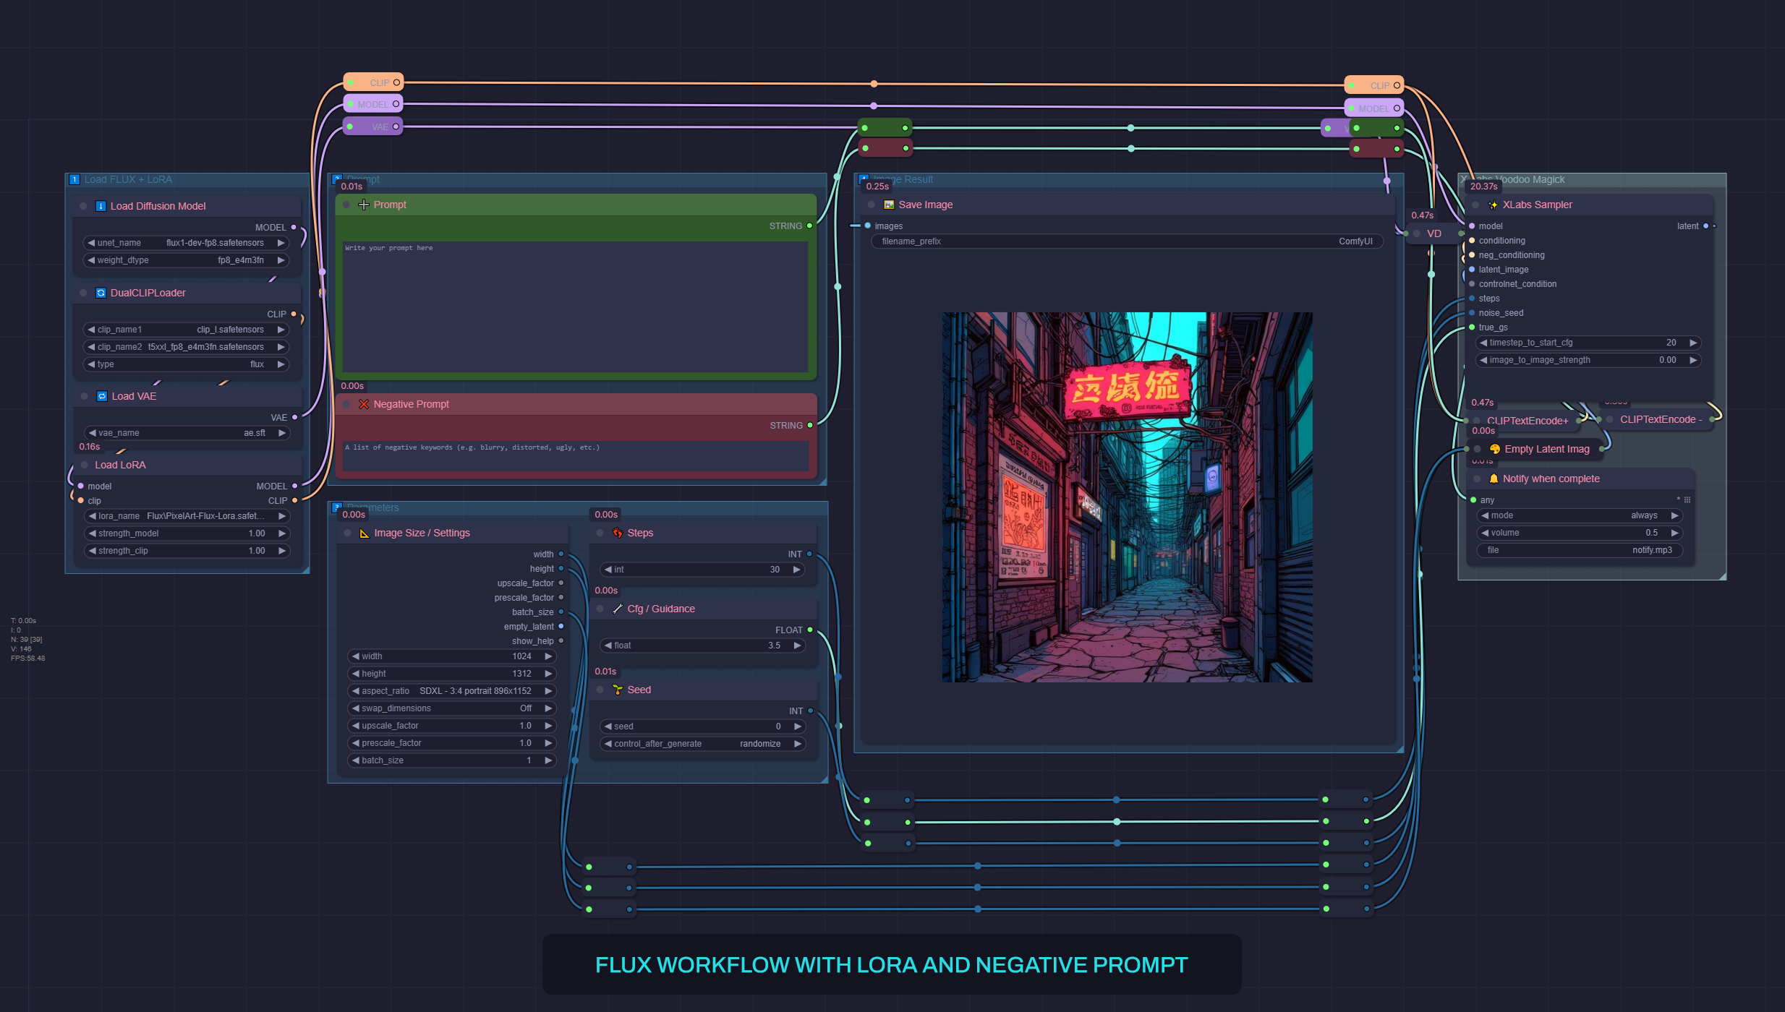Open control_after_generate randomize dropdown

coord(702,744)
